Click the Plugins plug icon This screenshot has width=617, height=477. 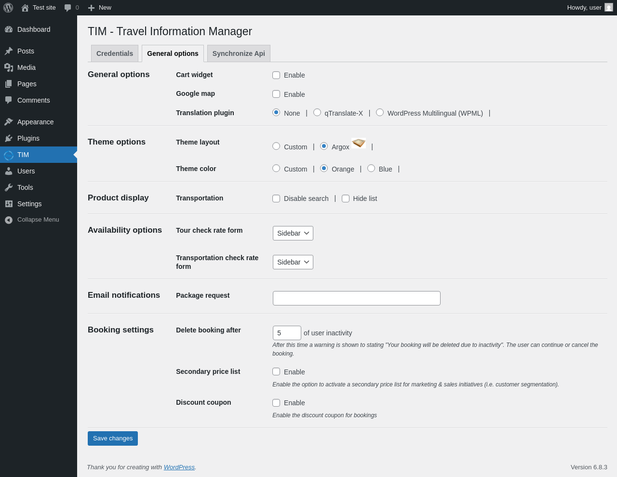(9, 138)
